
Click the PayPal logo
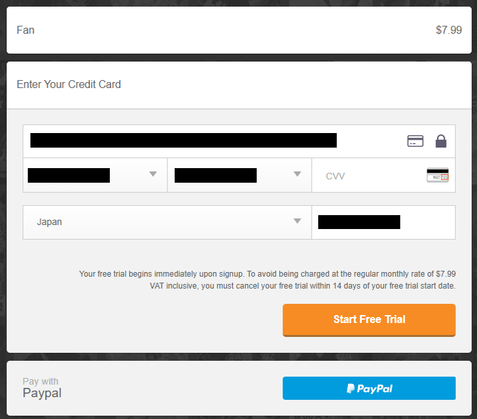click(x=369, y=389)
